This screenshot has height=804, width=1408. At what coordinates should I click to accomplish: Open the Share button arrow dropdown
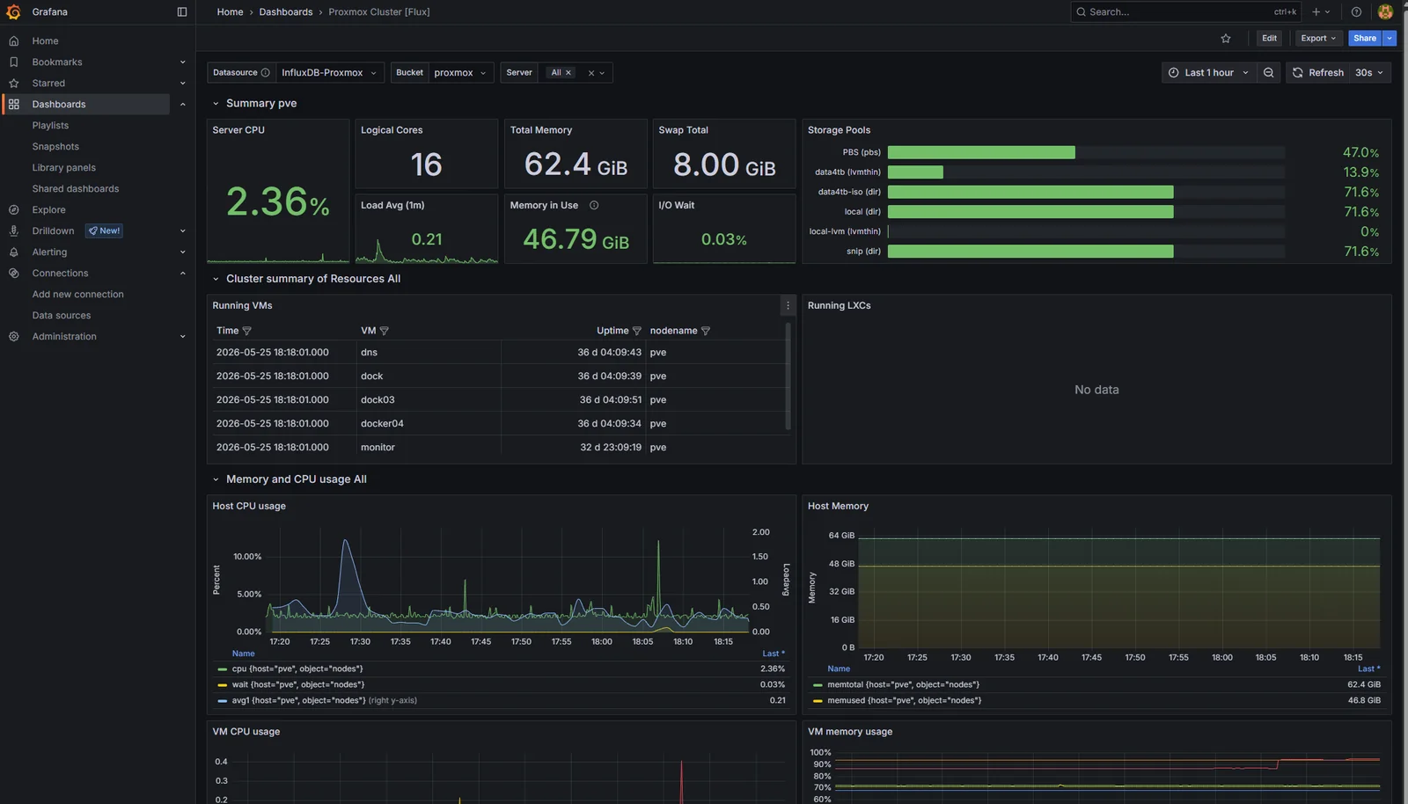[x=1390, y=39]
